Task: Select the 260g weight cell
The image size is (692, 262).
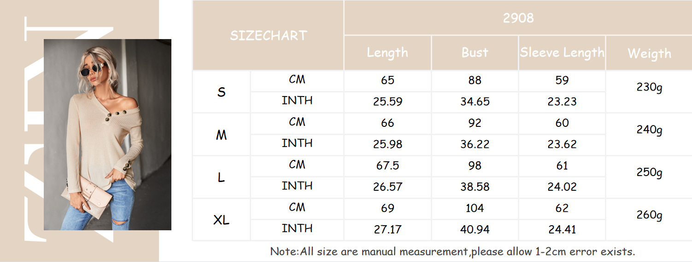Action: click(x=649, y=215)
